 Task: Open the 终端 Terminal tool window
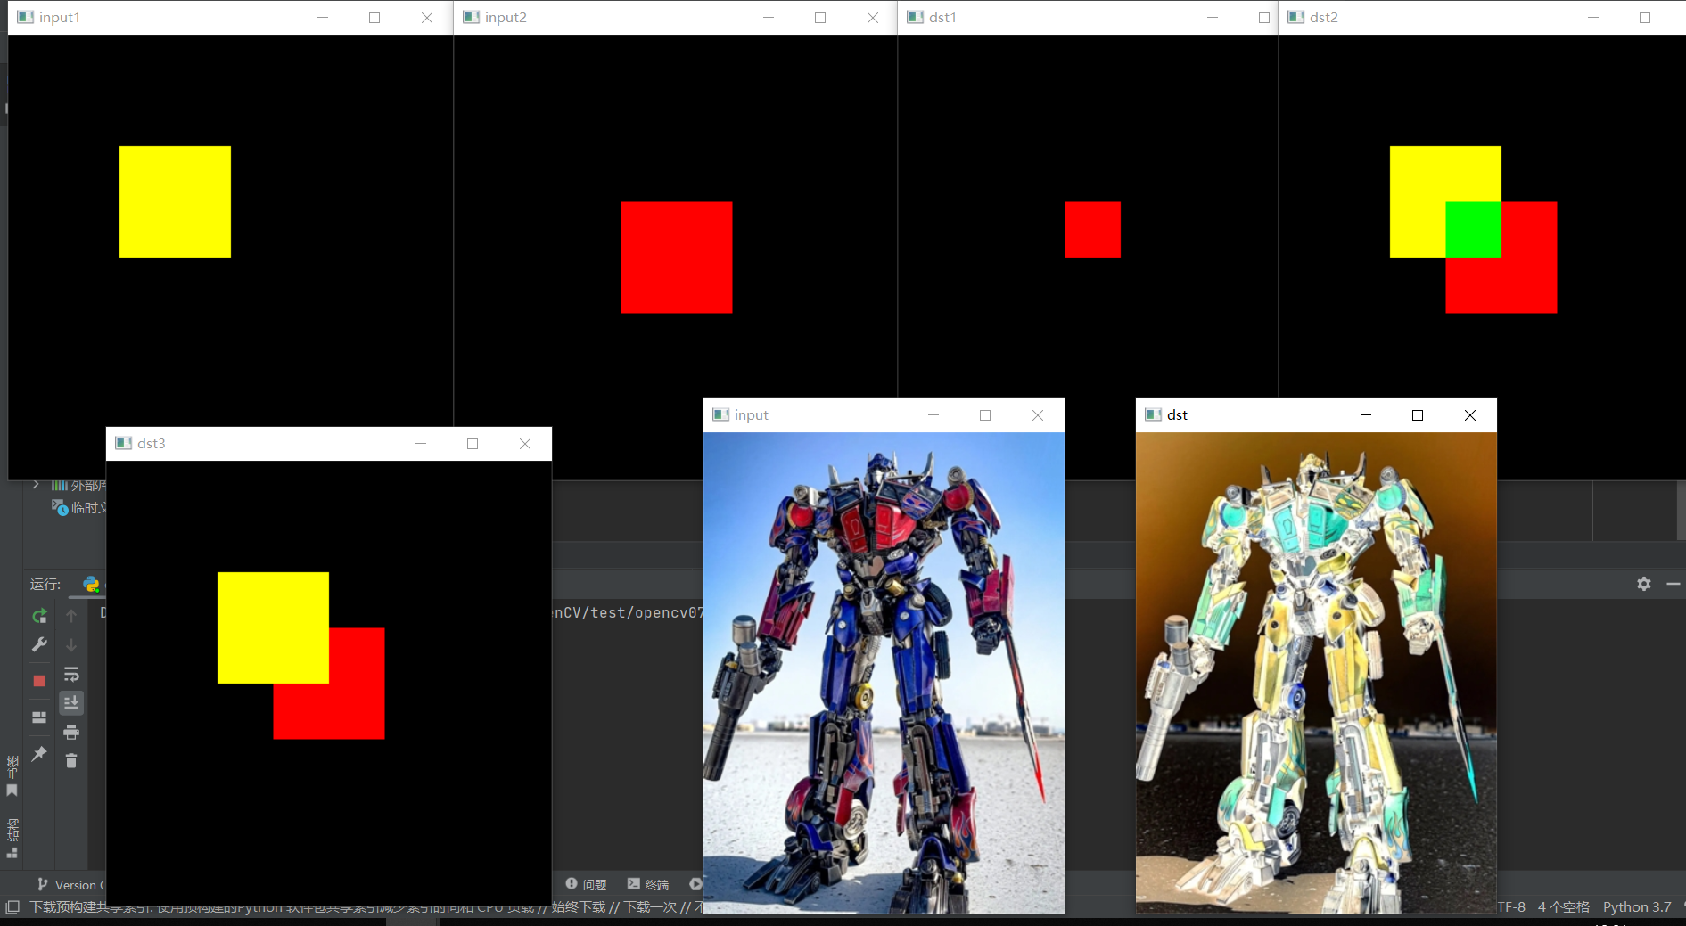pos(657,883)
